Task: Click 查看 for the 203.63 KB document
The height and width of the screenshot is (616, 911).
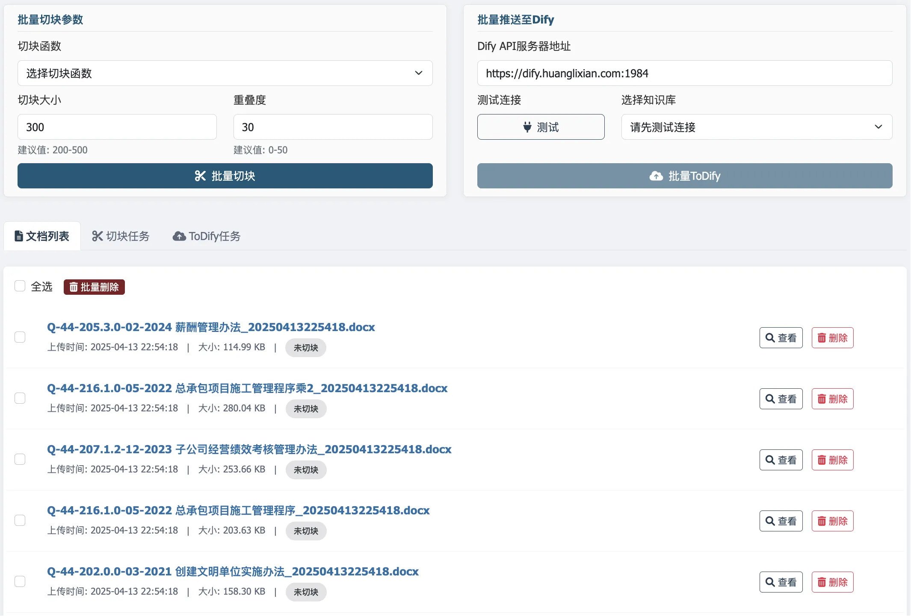Action: 781,521
